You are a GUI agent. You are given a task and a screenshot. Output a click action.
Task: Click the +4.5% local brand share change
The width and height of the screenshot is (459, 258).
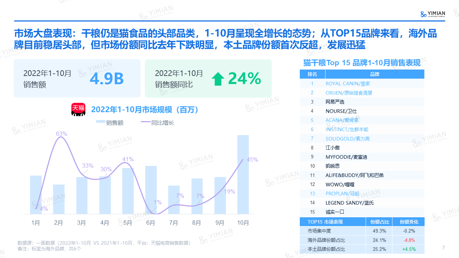pos(408,249)
